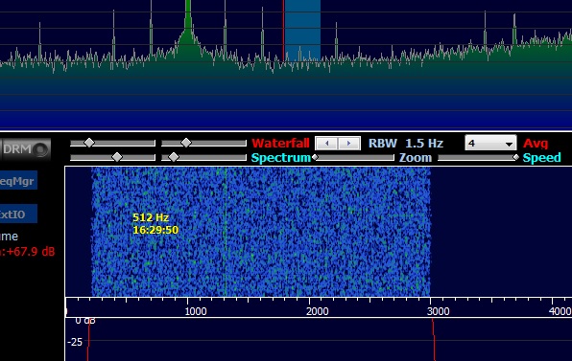
Task: Click the vertical green line in audio waterfall
Action: [x=226, y=232]
